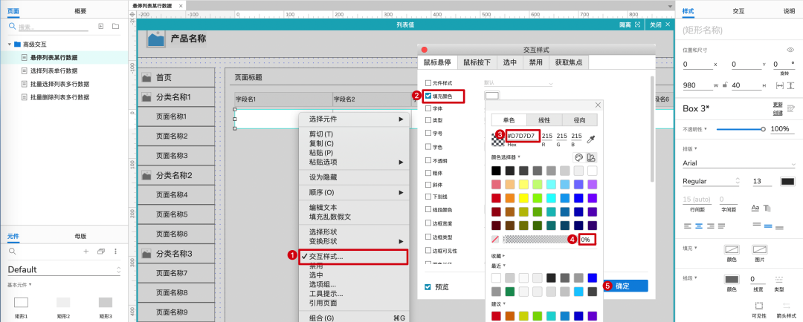The width and height of the screenshot is (803, 322).
Task: Enable the 线段颜色 checkbox
Action: pyautogui.click(x=428, y=209)
